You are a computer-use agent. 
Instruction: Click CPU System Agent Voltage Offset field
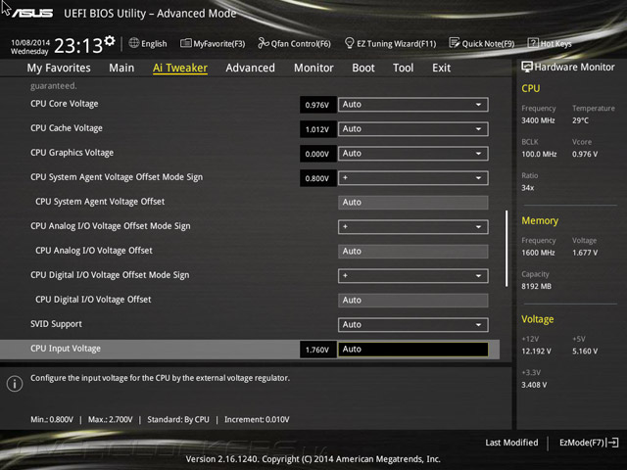(413, 203)
